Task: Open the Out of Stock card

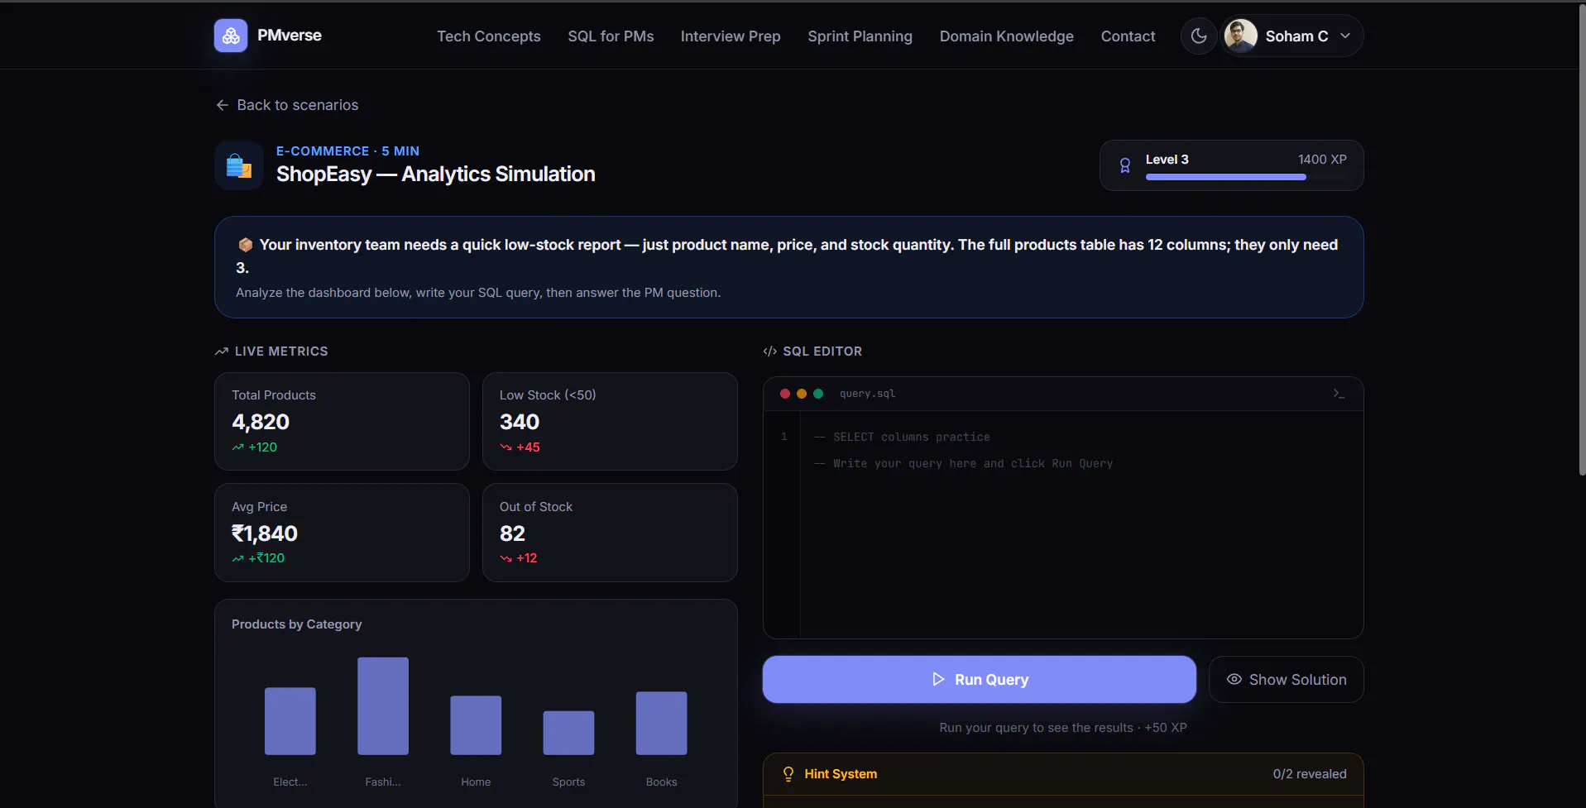Action: [610, 533]
